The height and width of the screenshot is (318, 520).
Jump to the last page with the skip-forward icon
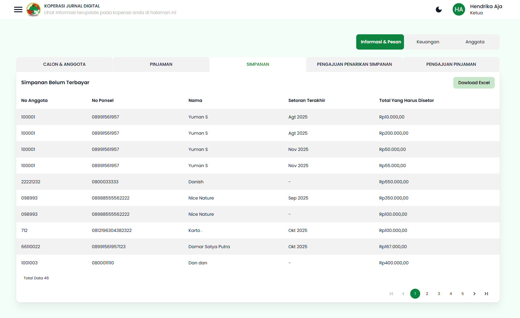click(486, 293)
